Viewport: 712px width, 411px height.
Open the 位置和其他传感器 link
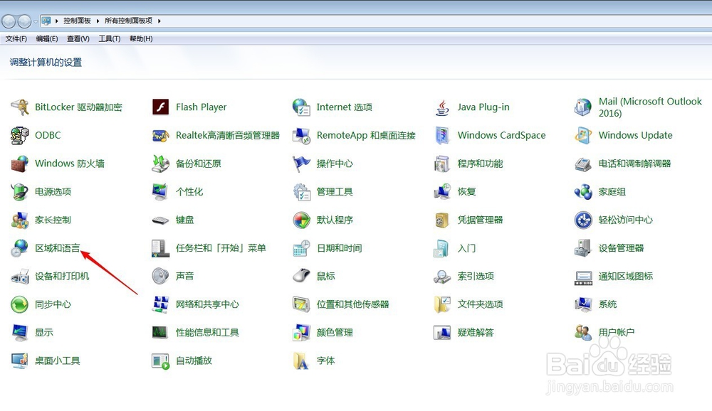click(352, 304)
